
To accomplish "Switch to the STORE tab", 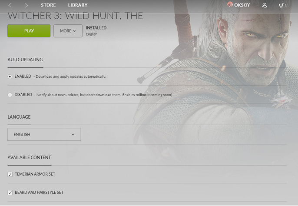I will tap(48, 5).
